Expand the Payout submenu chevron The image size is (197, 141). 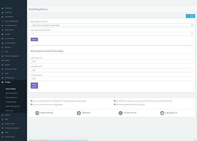24,61
